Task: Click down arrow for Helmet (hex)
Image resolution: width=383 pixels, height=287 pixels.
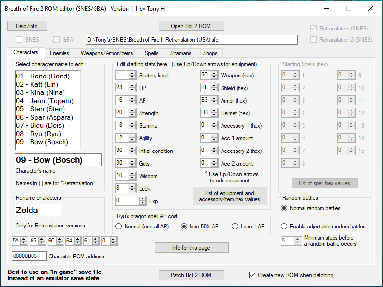Action: [x=214, y=115]
